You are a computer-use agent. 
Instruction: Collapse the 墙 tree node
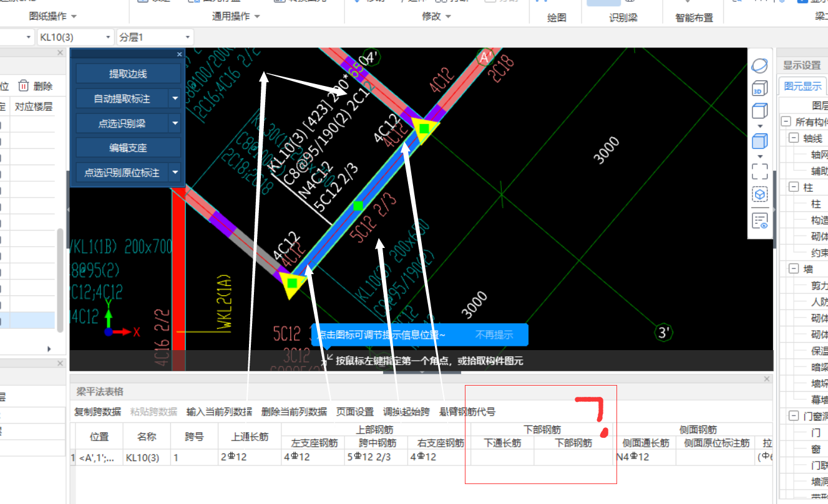point(793,269)
